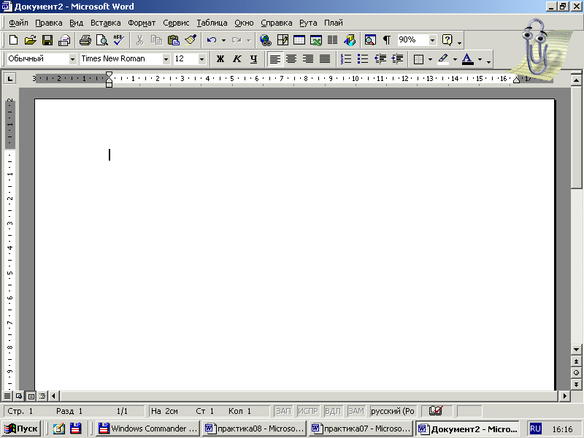Open a file with the folder icon

[30, 40]
